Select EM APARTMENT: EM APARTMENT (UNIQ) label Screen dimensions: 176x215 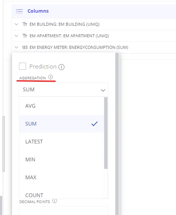(69, 36)
